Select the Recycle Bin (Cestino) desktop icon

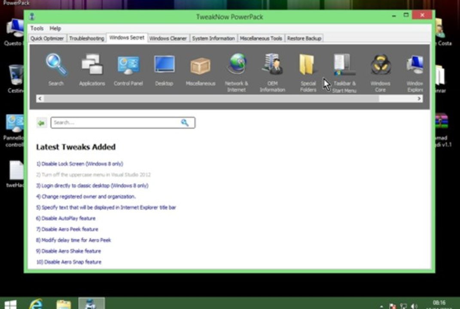(x=15, y=78)
